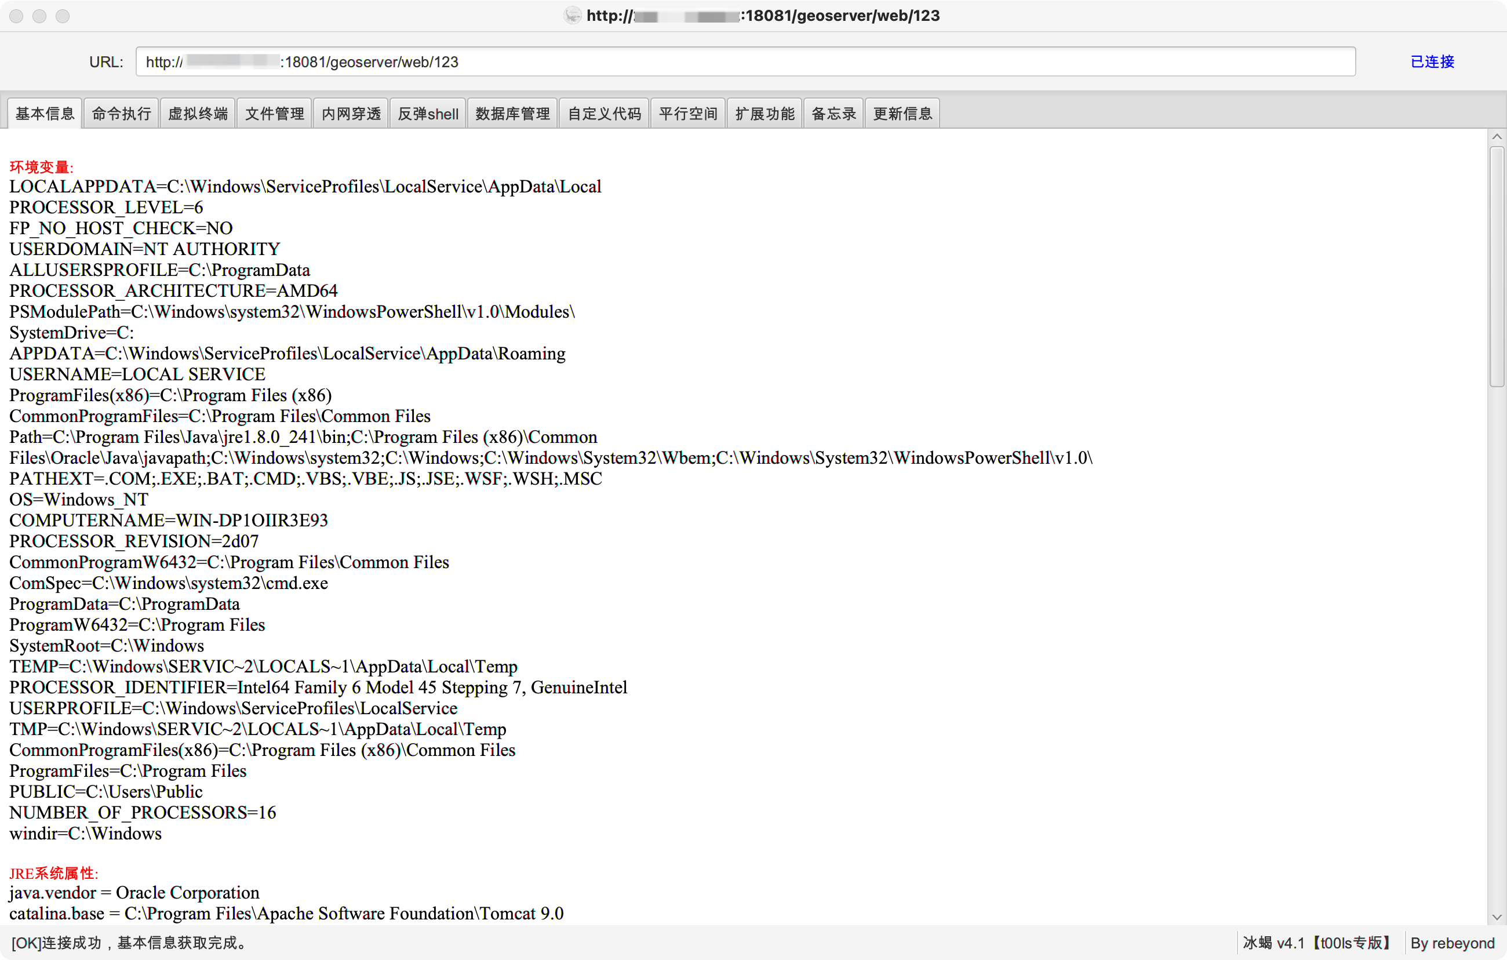Click the green maximize window button
Image resolution: width=1507 pixels, height=960 pixels.
click(63, 16)
